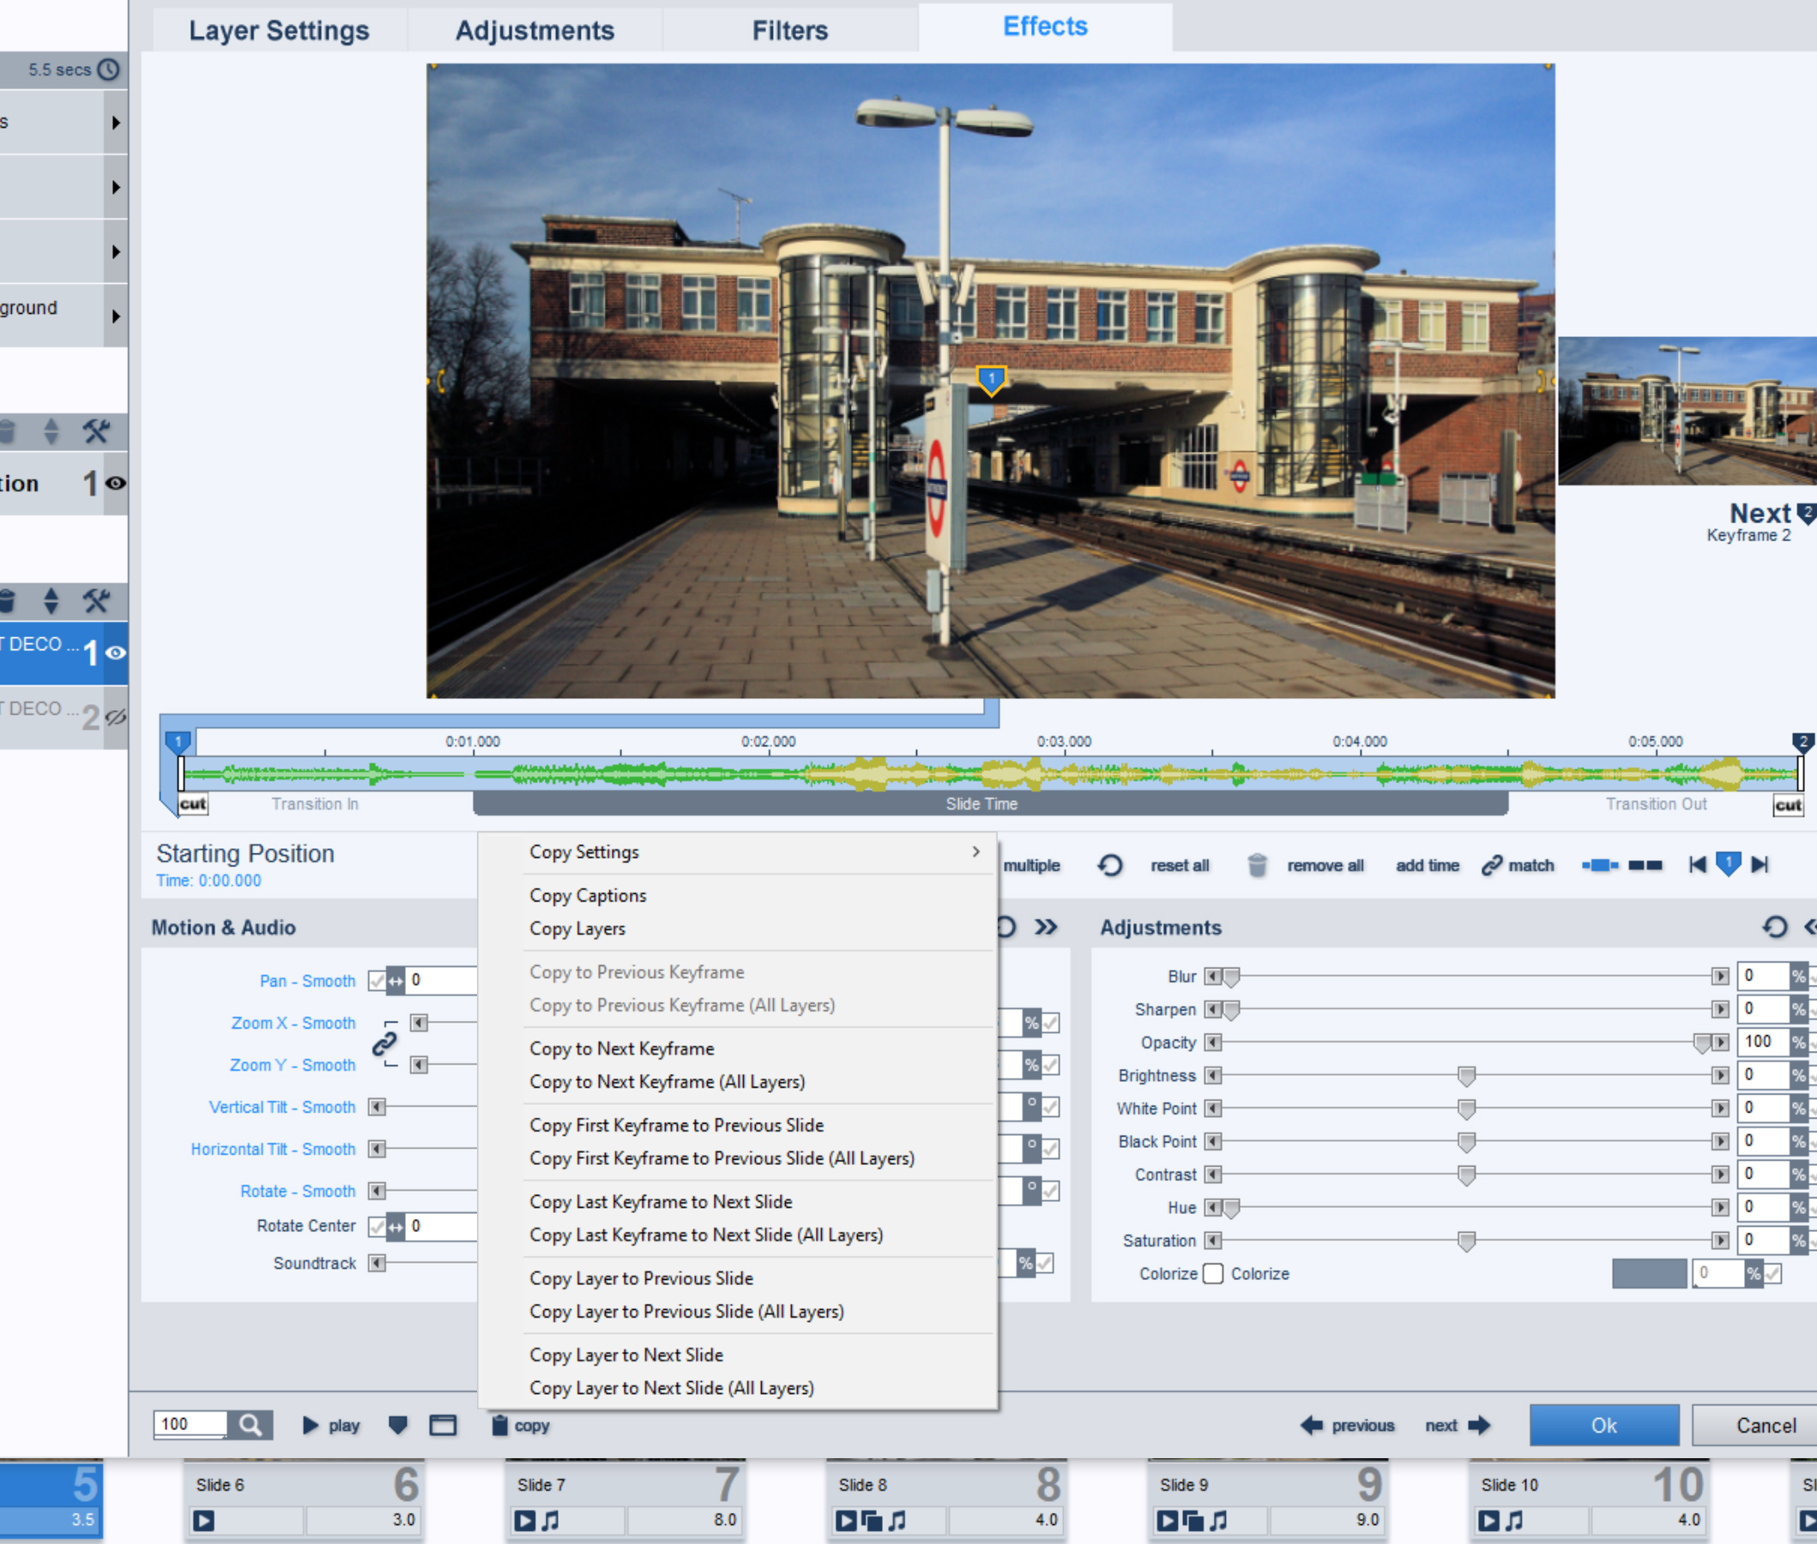Screen dimensions: 1817x1544
Task: Click the reset all circular arrow icon
Action: 1110,865
